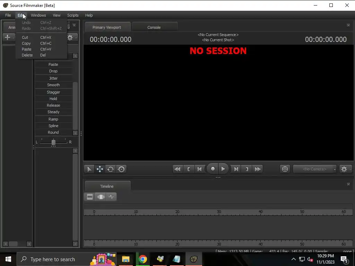The width and height of the screenshot is (355, 266).
Task: Jump to shot end bracket button
Action: (247, 169)
